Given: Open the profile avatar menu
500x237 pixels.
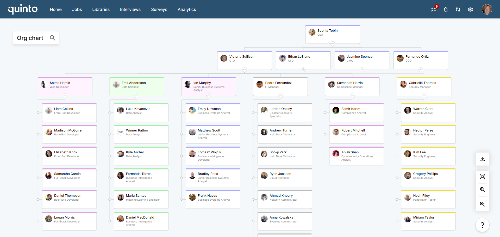Looking at the screenshot, I should [x=487, y=9].
